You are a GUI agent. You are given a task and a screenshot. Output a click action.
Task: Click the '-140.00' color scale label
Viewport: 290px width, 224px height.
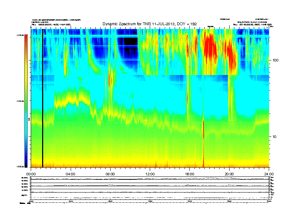pos(20,101)
